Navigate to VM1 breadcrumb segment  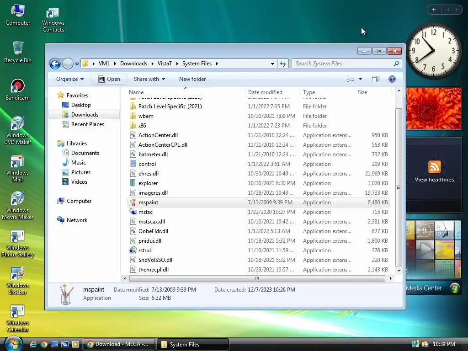coord(104,64)
